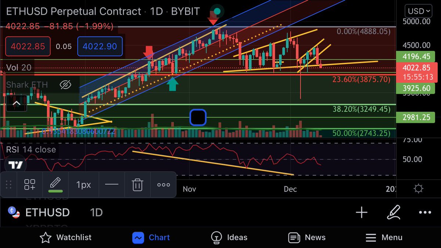Open the Watchlist tab
This screenshot has height=248, width=441.
(x=66, y=237)
